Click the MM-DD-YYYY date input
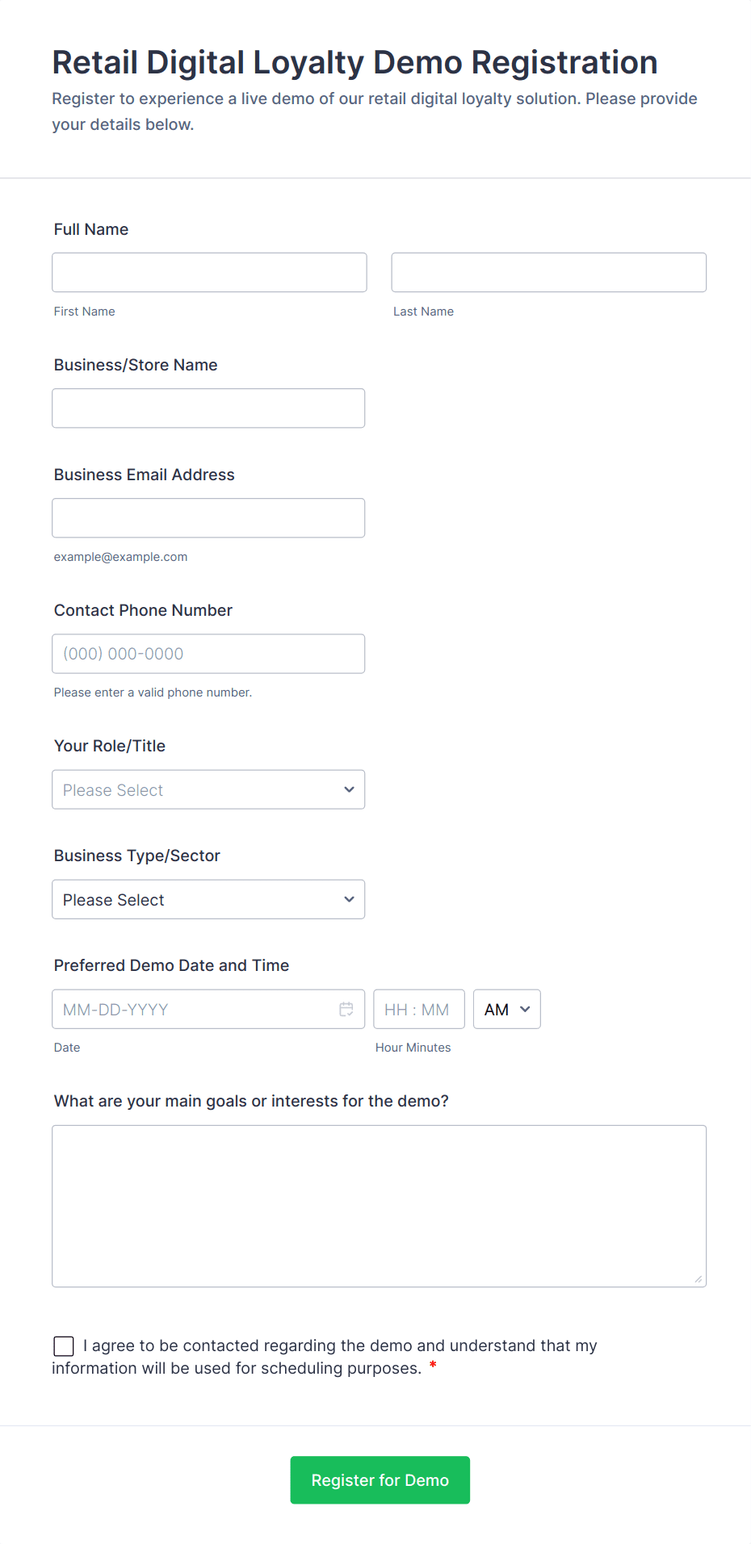The height and width of the screenshot is (1544, 751). [x=194, y=1009]
